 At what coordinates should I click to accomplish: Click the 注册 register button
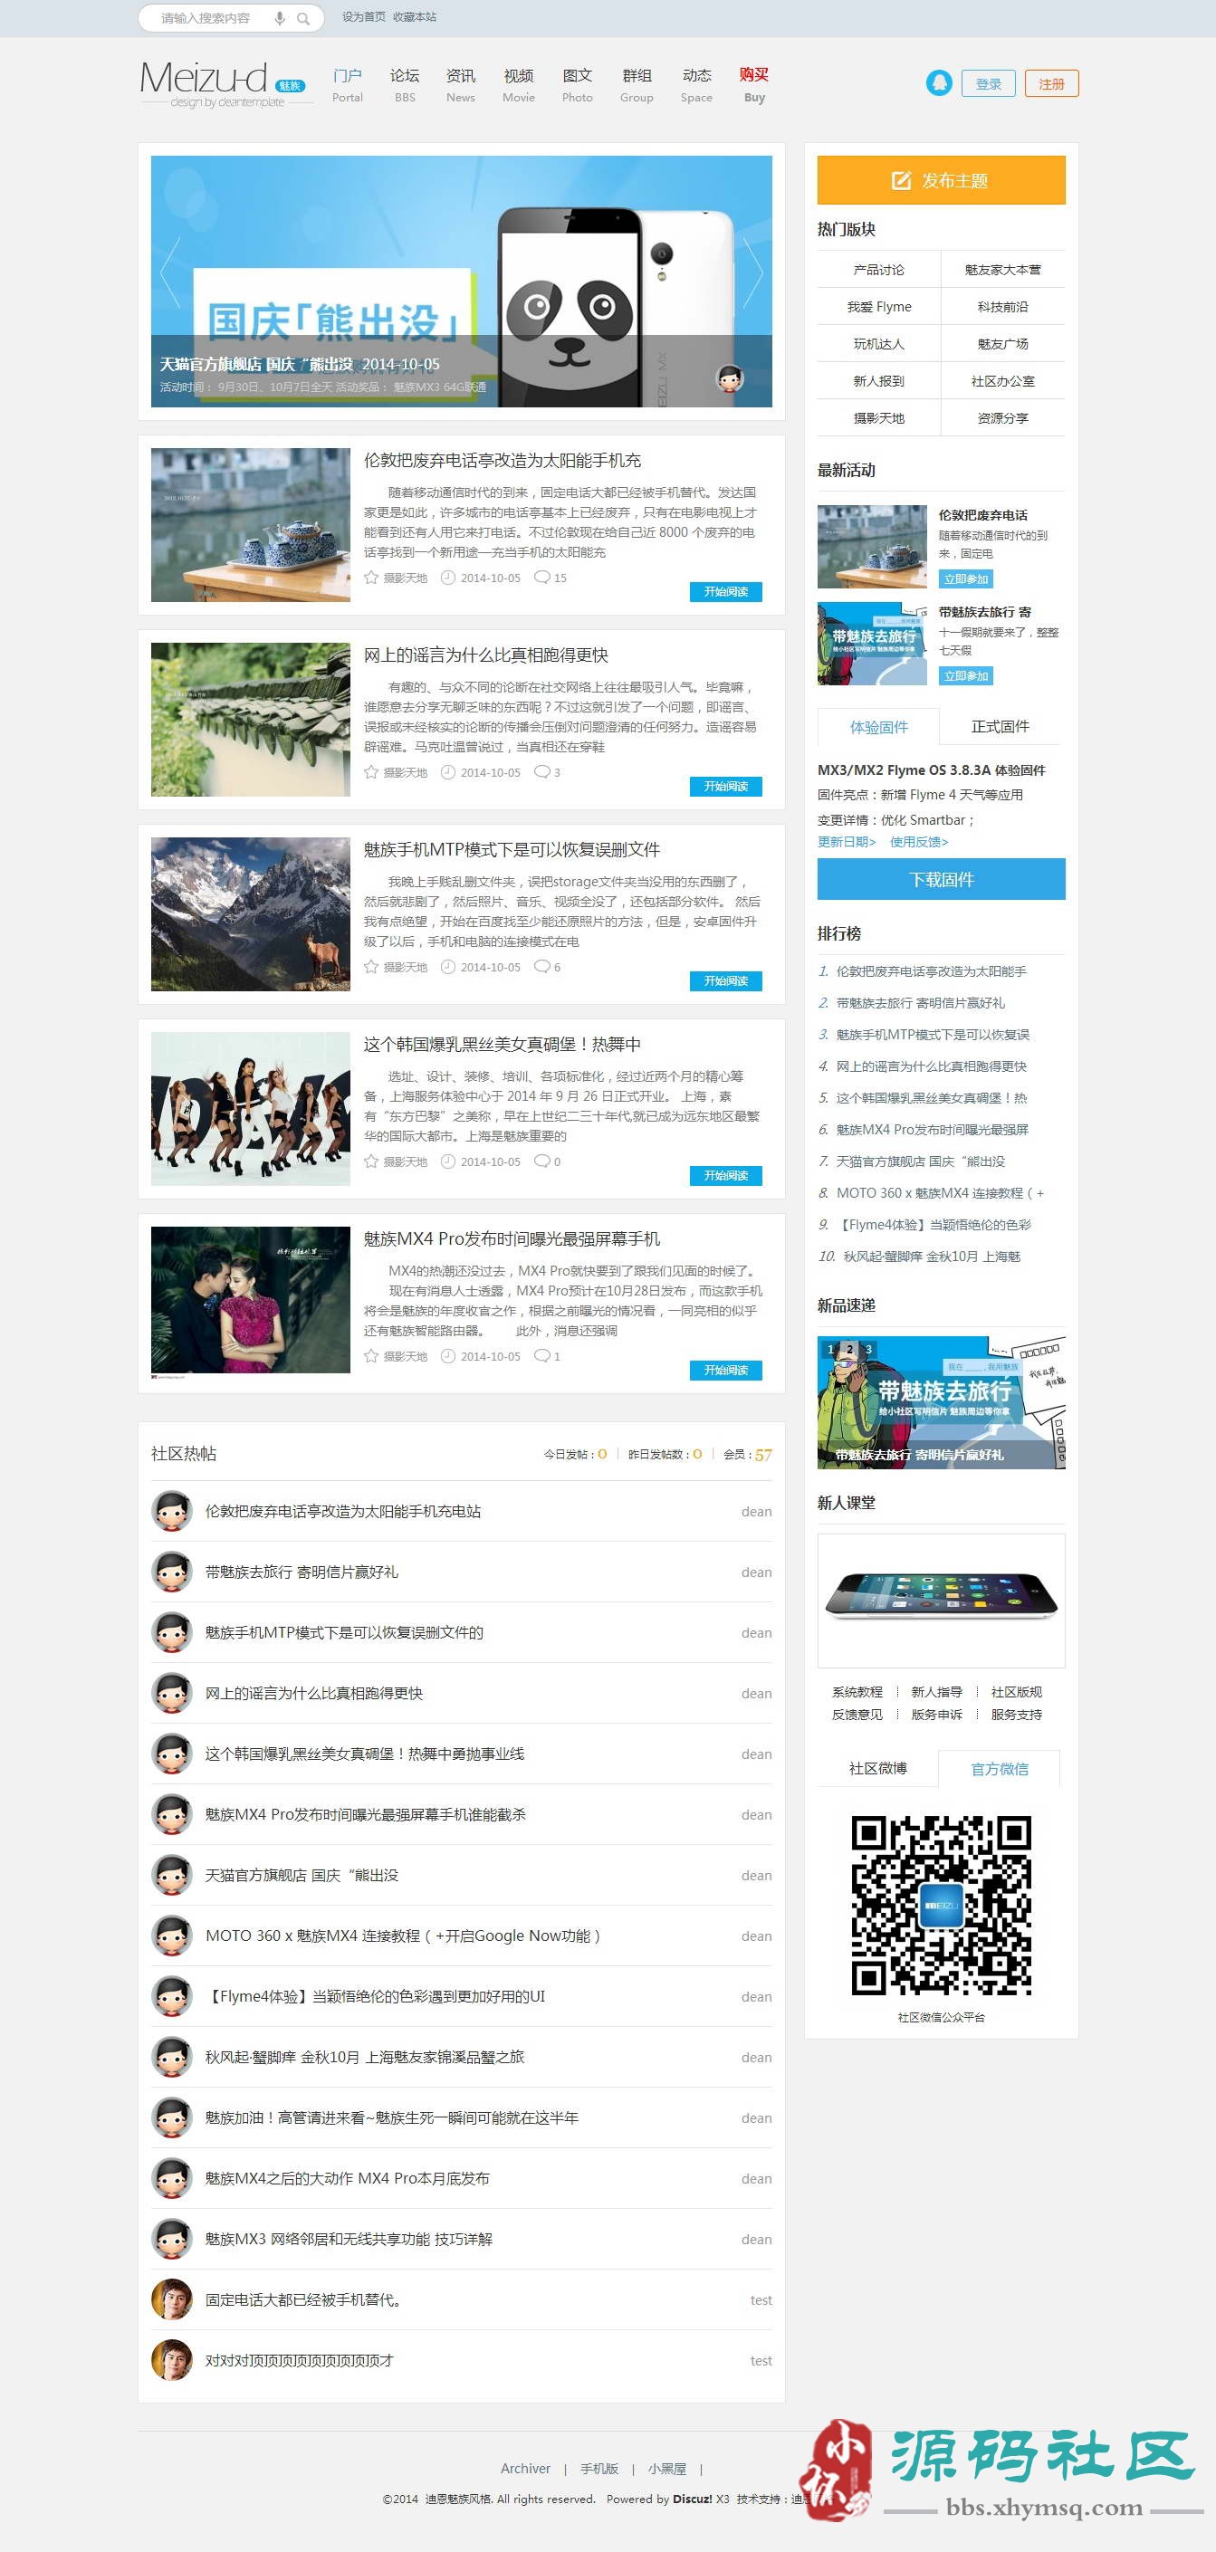[x=1051, y=84]
